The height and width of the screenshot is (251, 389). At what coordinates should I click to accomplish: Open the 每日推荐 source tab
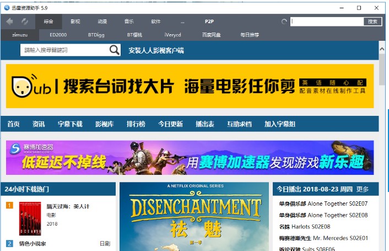tap(250, 35)
